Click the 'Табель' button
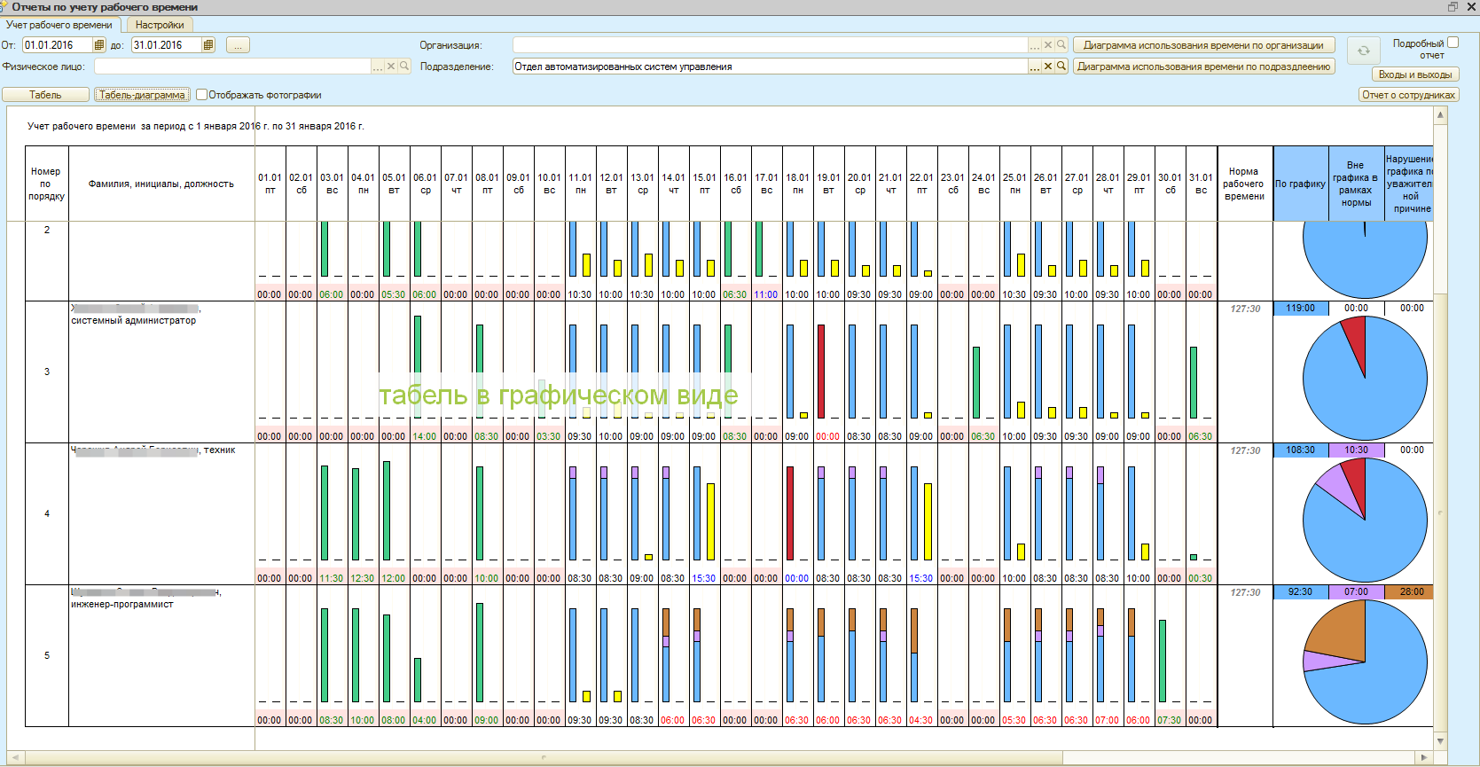This screenshot has height=767, width=1480. (45, 95)
